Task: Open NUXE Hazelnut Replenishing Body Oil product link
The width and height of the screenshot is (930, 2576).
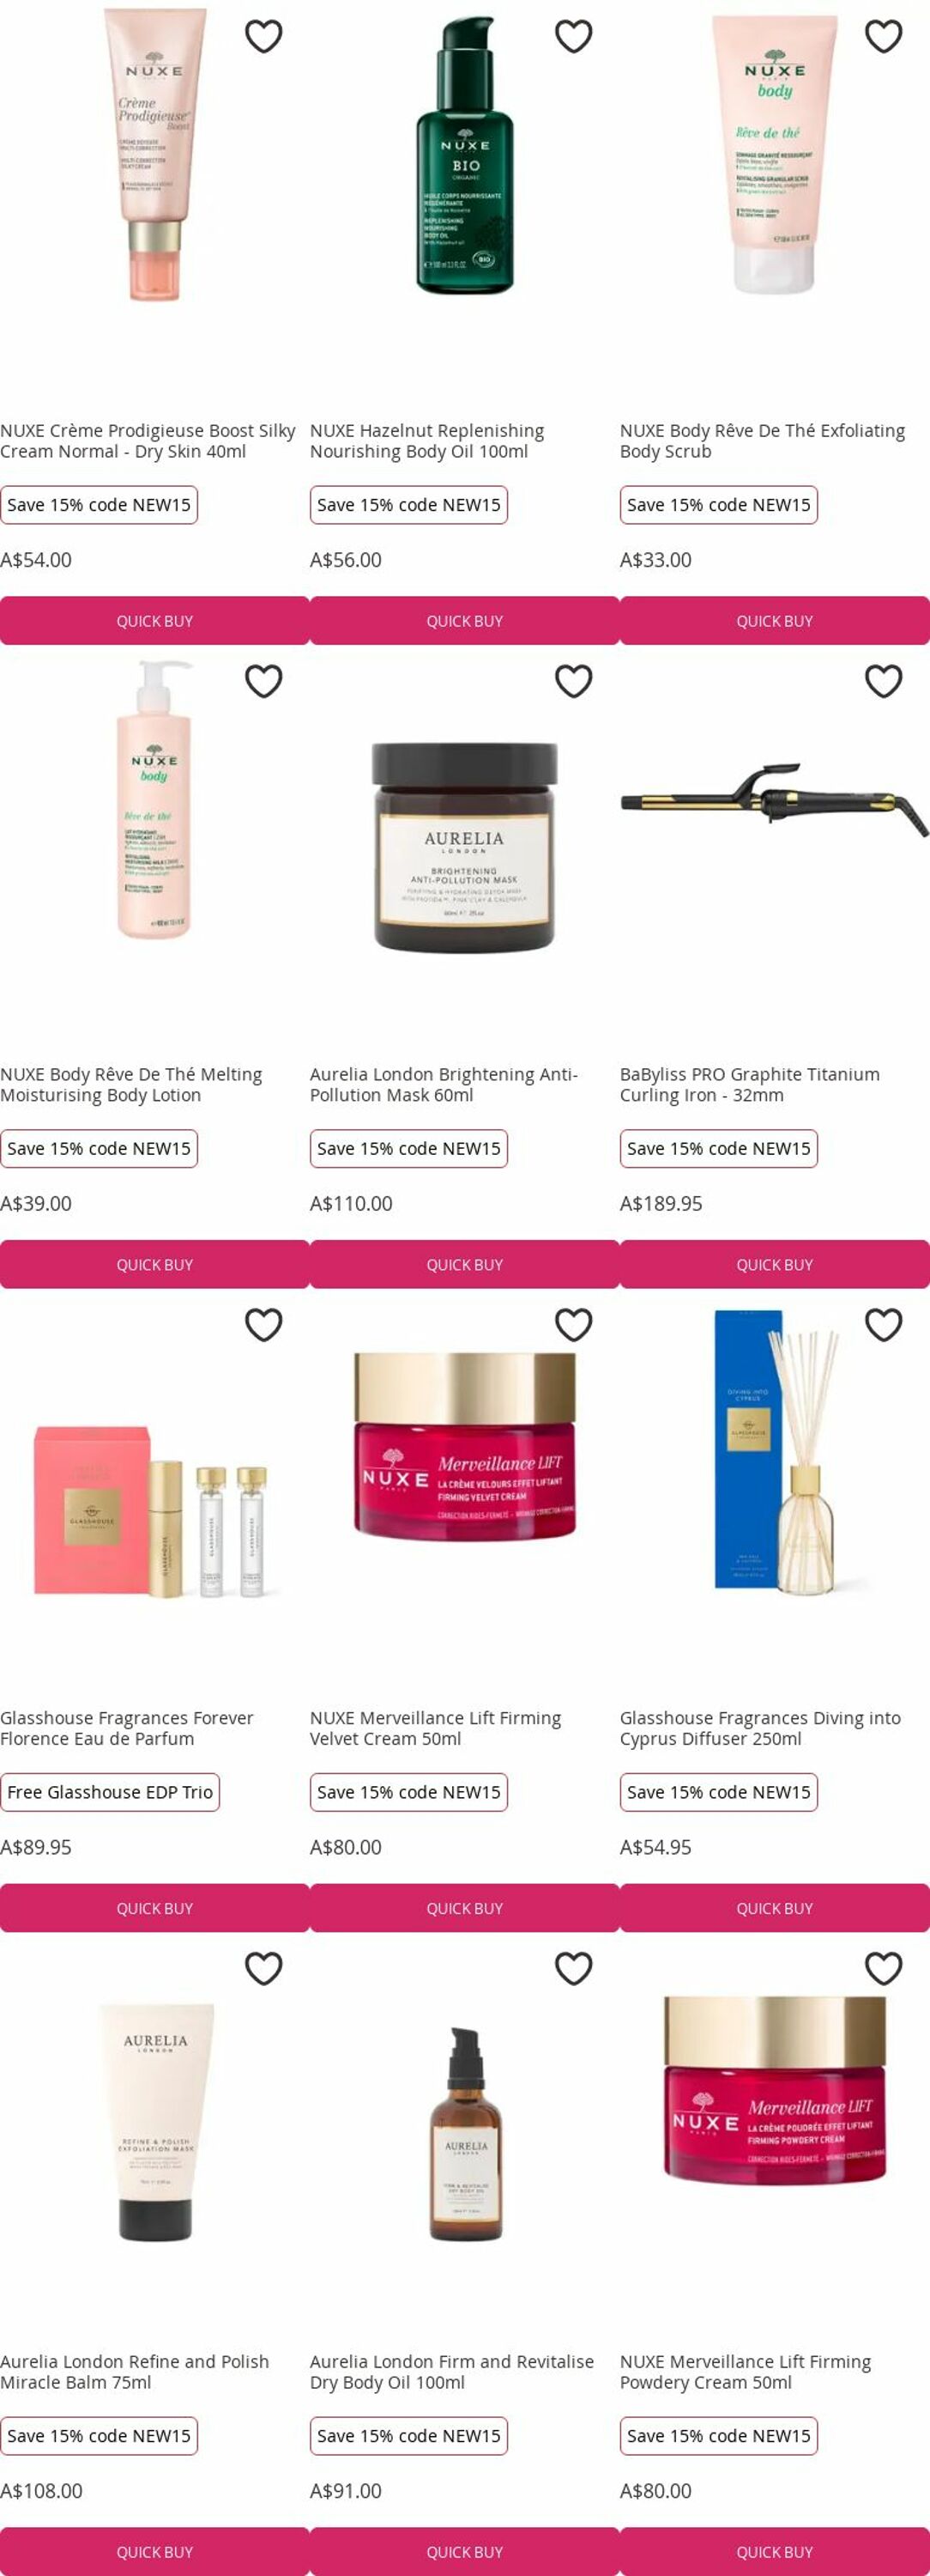Action: tap(427, 441)
